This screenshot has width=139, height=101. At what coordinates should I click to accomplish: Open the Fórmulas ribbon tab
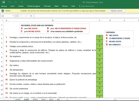pos(47,6)
